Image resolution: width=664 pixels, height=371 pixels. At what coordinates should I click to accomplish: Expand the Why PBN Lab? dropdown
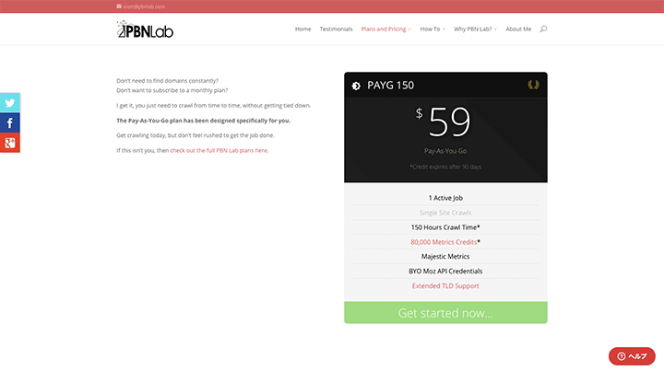tap(475, 29)
